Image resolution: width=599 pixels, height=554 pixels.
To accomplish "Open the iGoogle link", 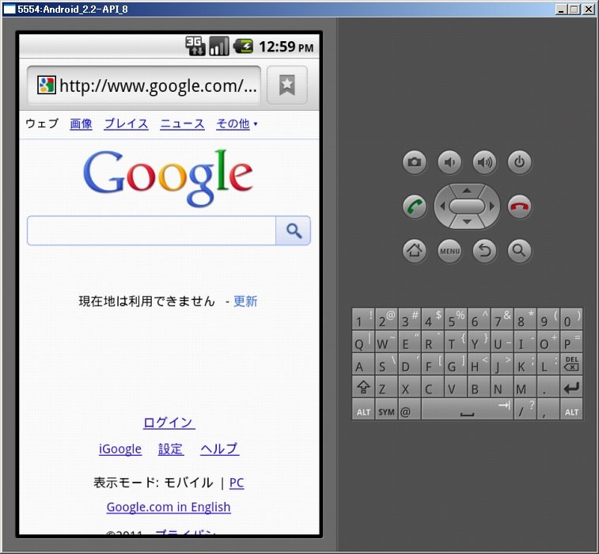I will click(120, 449).
